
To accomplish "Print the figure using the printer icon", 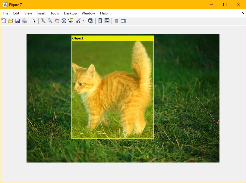I will click(24, 21).
